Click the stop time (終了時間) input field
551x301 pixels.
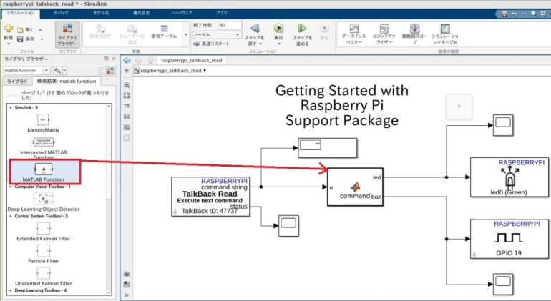[x=230, y=25]
